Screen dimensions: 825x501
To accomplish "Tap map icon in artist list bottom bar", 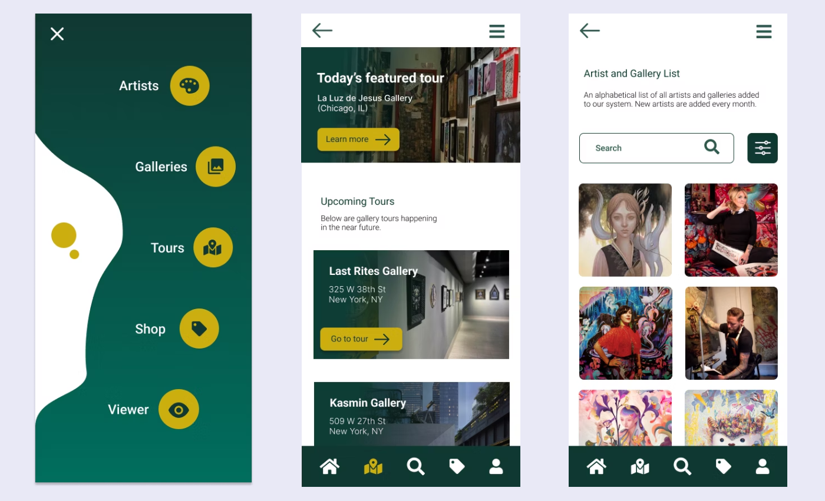I will (640, 467).
